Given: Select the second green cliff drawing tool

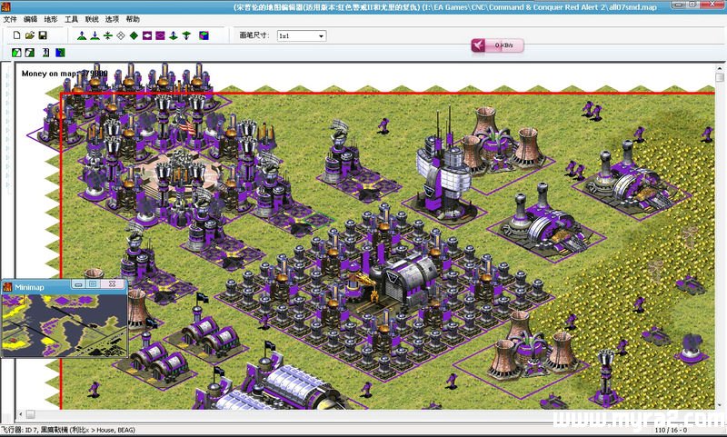Looking at the screenshot, I should pos(30,53).
